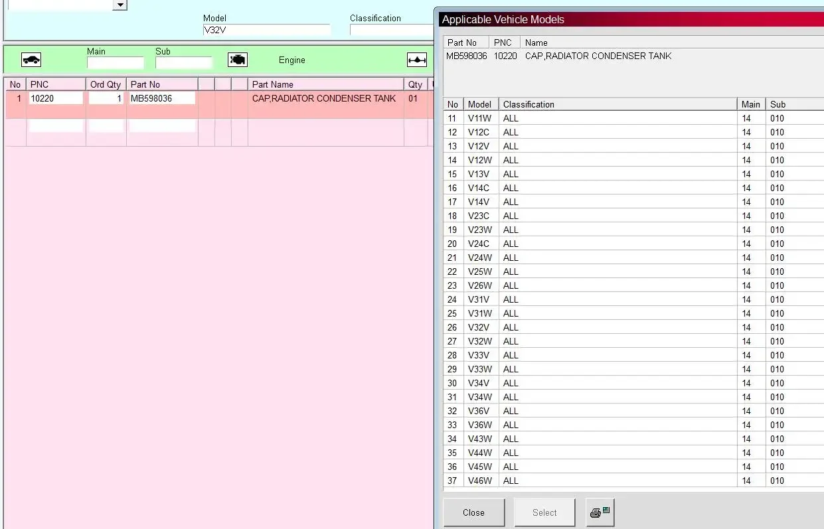Select the V24C model row
Screen dimensions: 824x529
click(633, 244)
